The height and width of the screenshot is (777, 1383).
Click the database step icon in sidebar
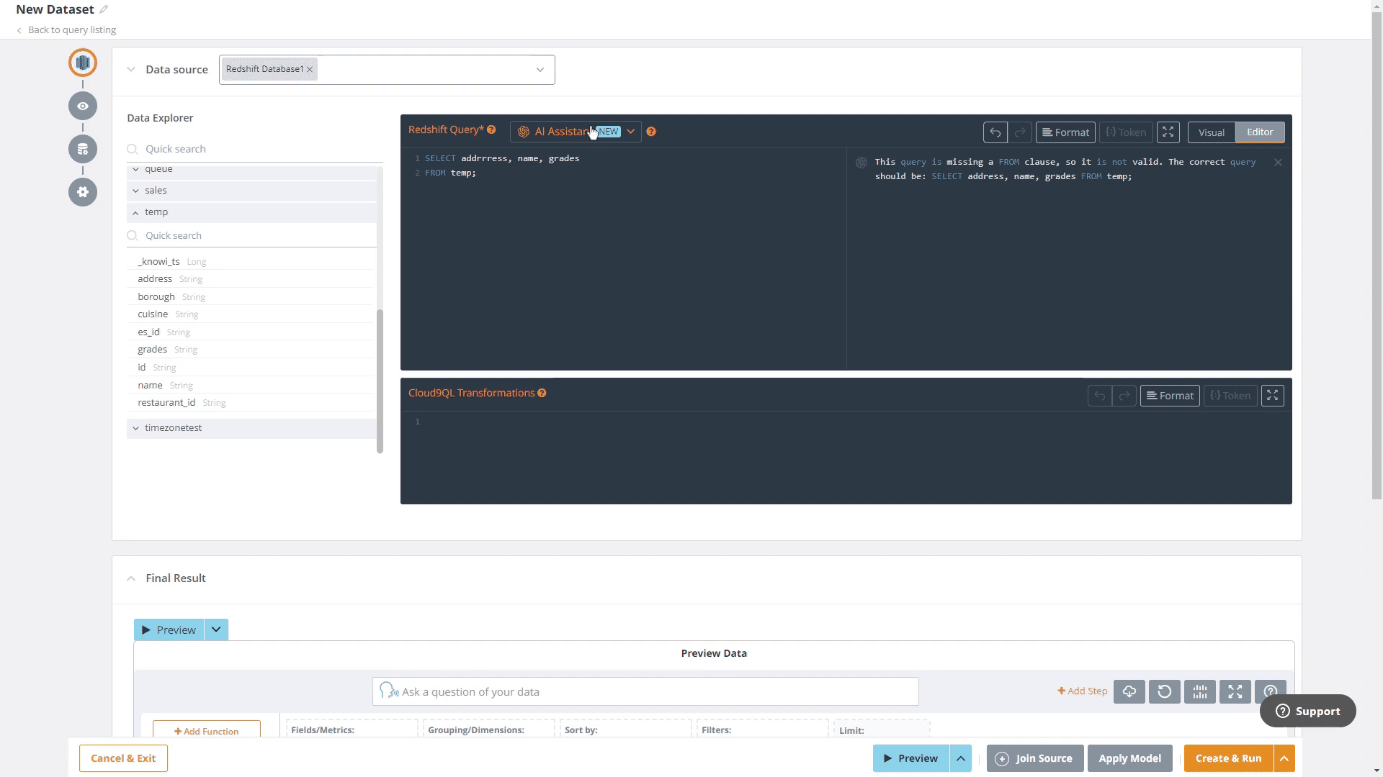(83, 149)
